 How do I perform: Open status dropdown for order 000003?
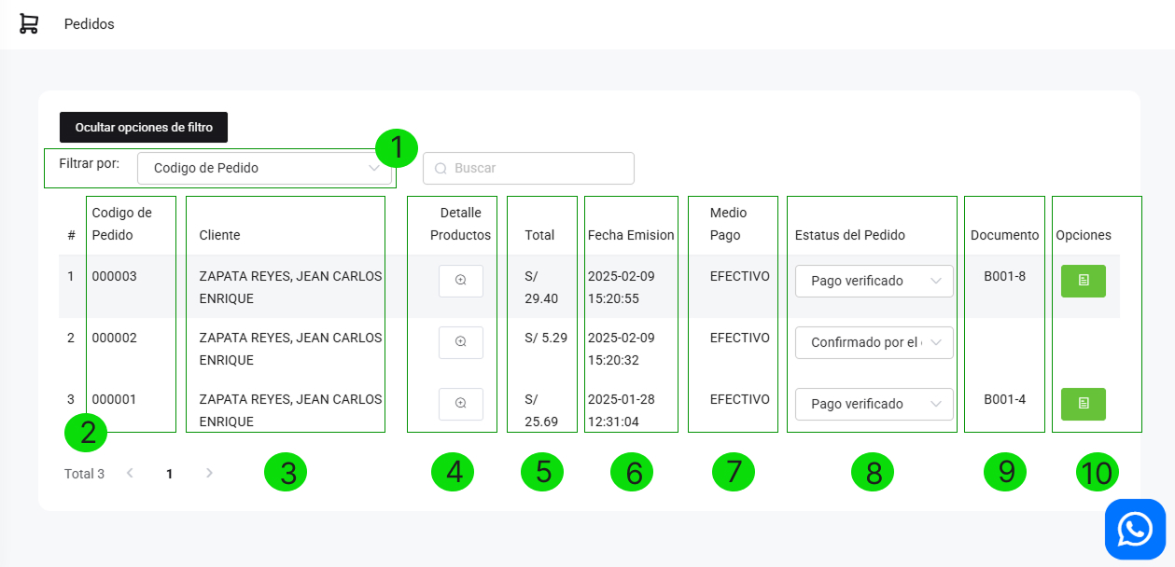point(874,281)
